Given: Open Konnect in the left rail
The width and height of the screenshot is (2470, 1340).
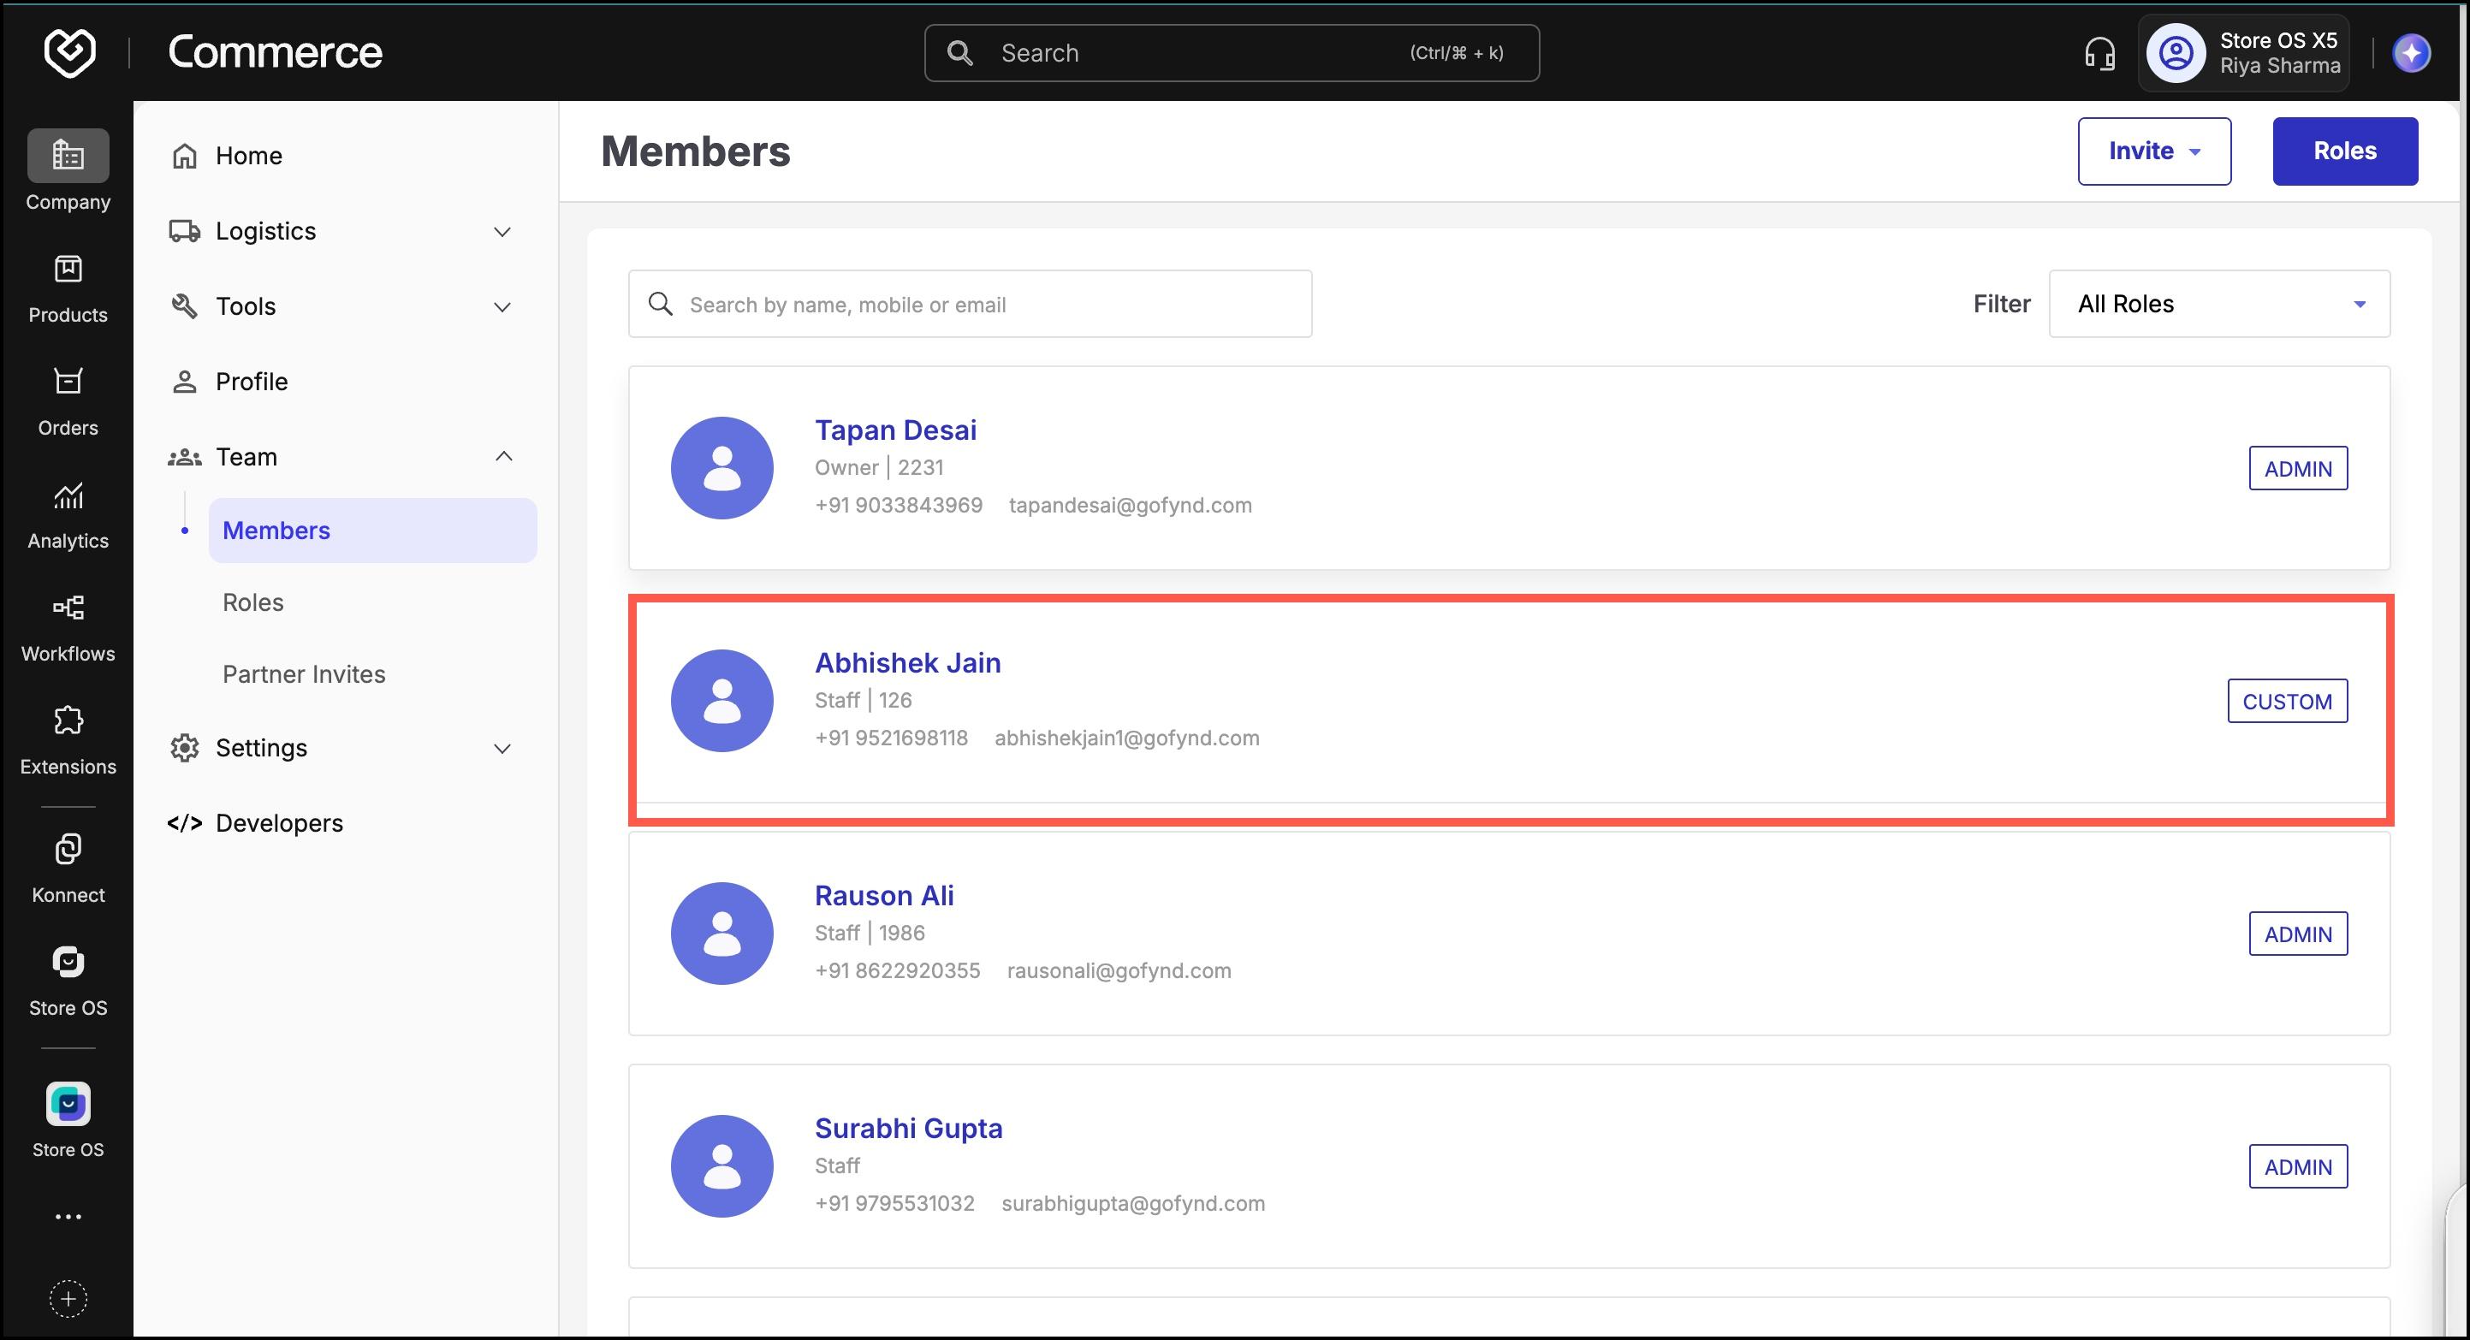Looking at the screenshot, I should tap(68, 869).
